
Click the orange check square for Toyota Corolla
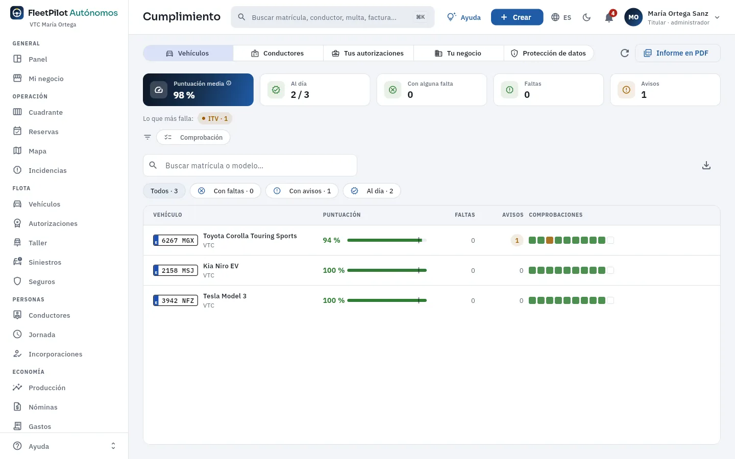tap(550, 240)
